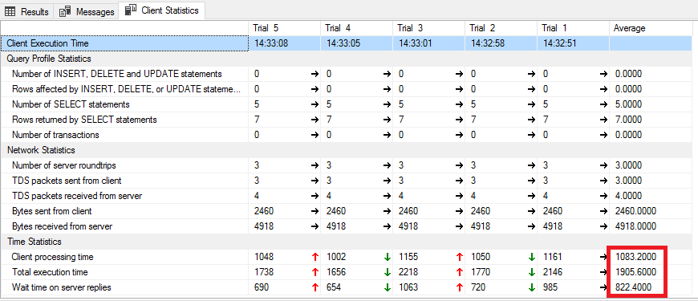Click green down arrow beside Trial 4 value 1656
The height and width of the screenshot is (301, 698).
coord(387,272)
